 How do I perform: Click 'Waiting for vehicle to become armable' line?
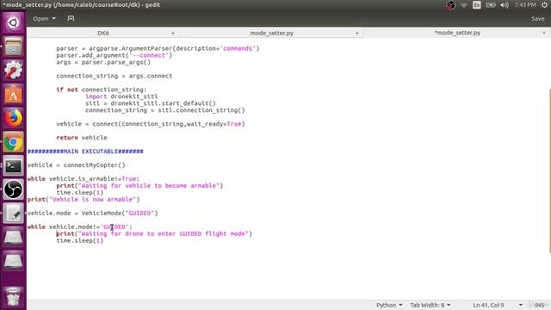tap(139, 186)
